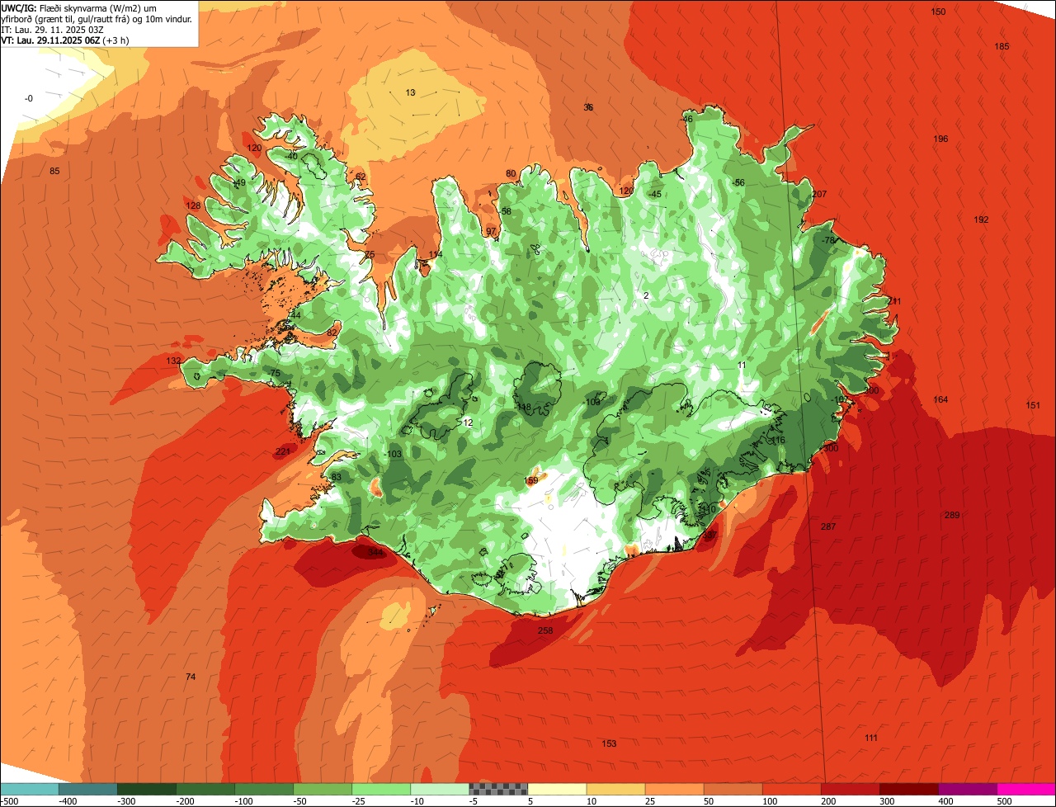Click the map value '85' on the left

54,171
